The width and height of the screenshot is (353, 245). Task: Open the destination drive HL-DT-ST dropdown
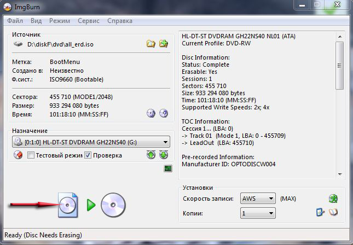tap(91, 142)
